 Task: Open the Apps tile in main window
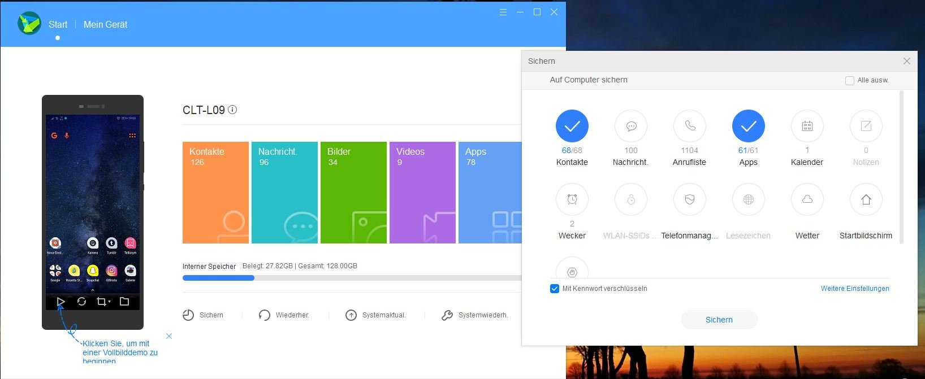(x=490, y=193)
